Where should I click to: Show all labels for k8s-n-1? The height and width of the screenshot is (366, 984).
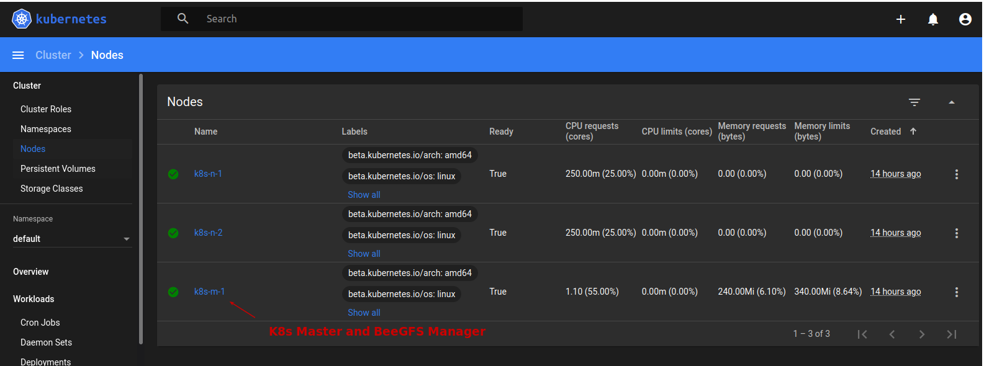[x=364, y=195]
